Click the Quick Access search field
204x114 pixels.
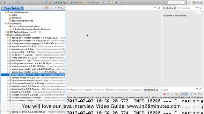(176, 3)
